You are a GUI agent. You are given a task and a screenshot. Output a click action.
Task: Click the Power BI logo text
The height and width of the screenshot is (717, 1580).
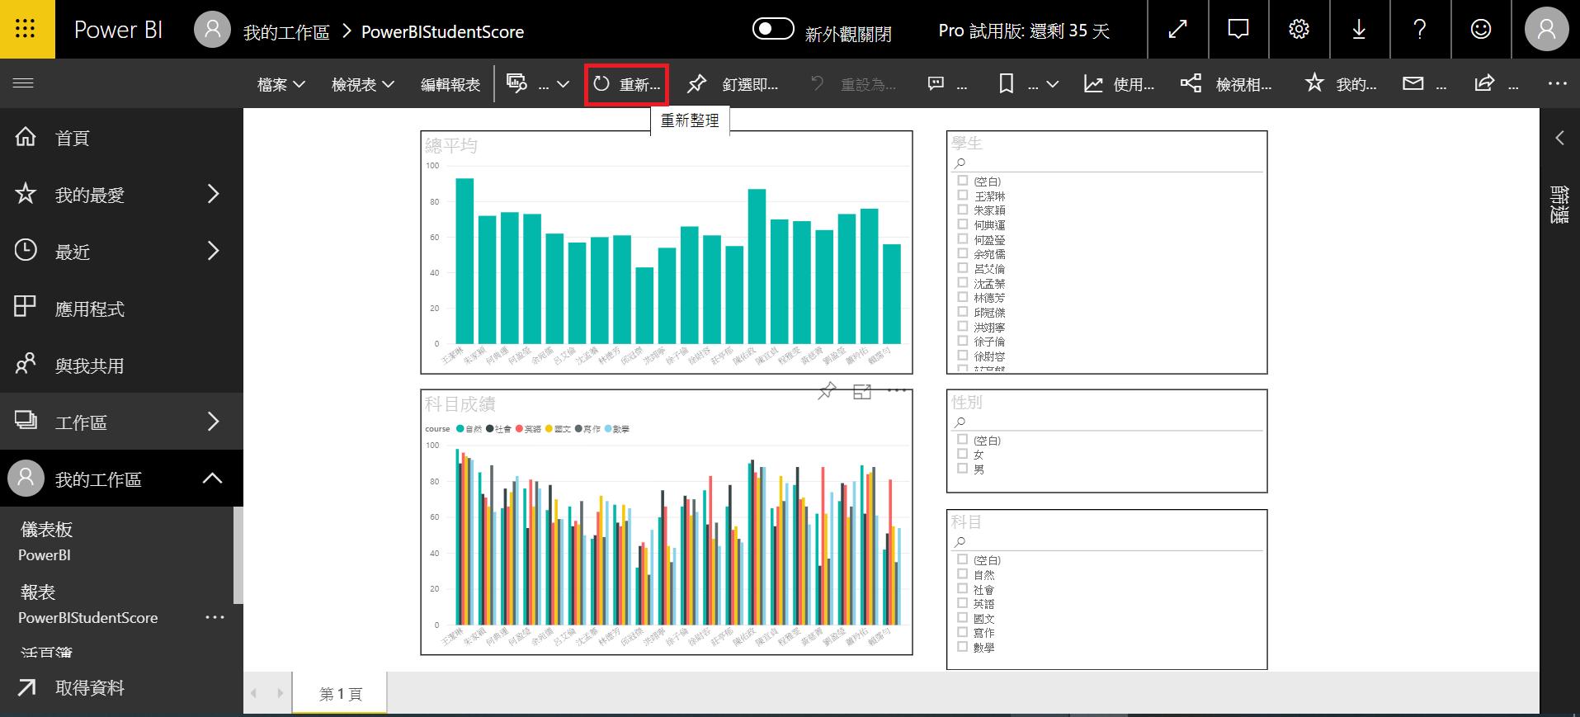(118, 30)
